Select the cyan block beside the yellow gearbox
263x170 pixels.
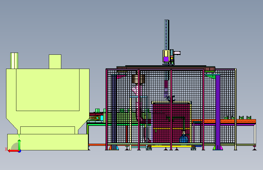coord(102,118)
